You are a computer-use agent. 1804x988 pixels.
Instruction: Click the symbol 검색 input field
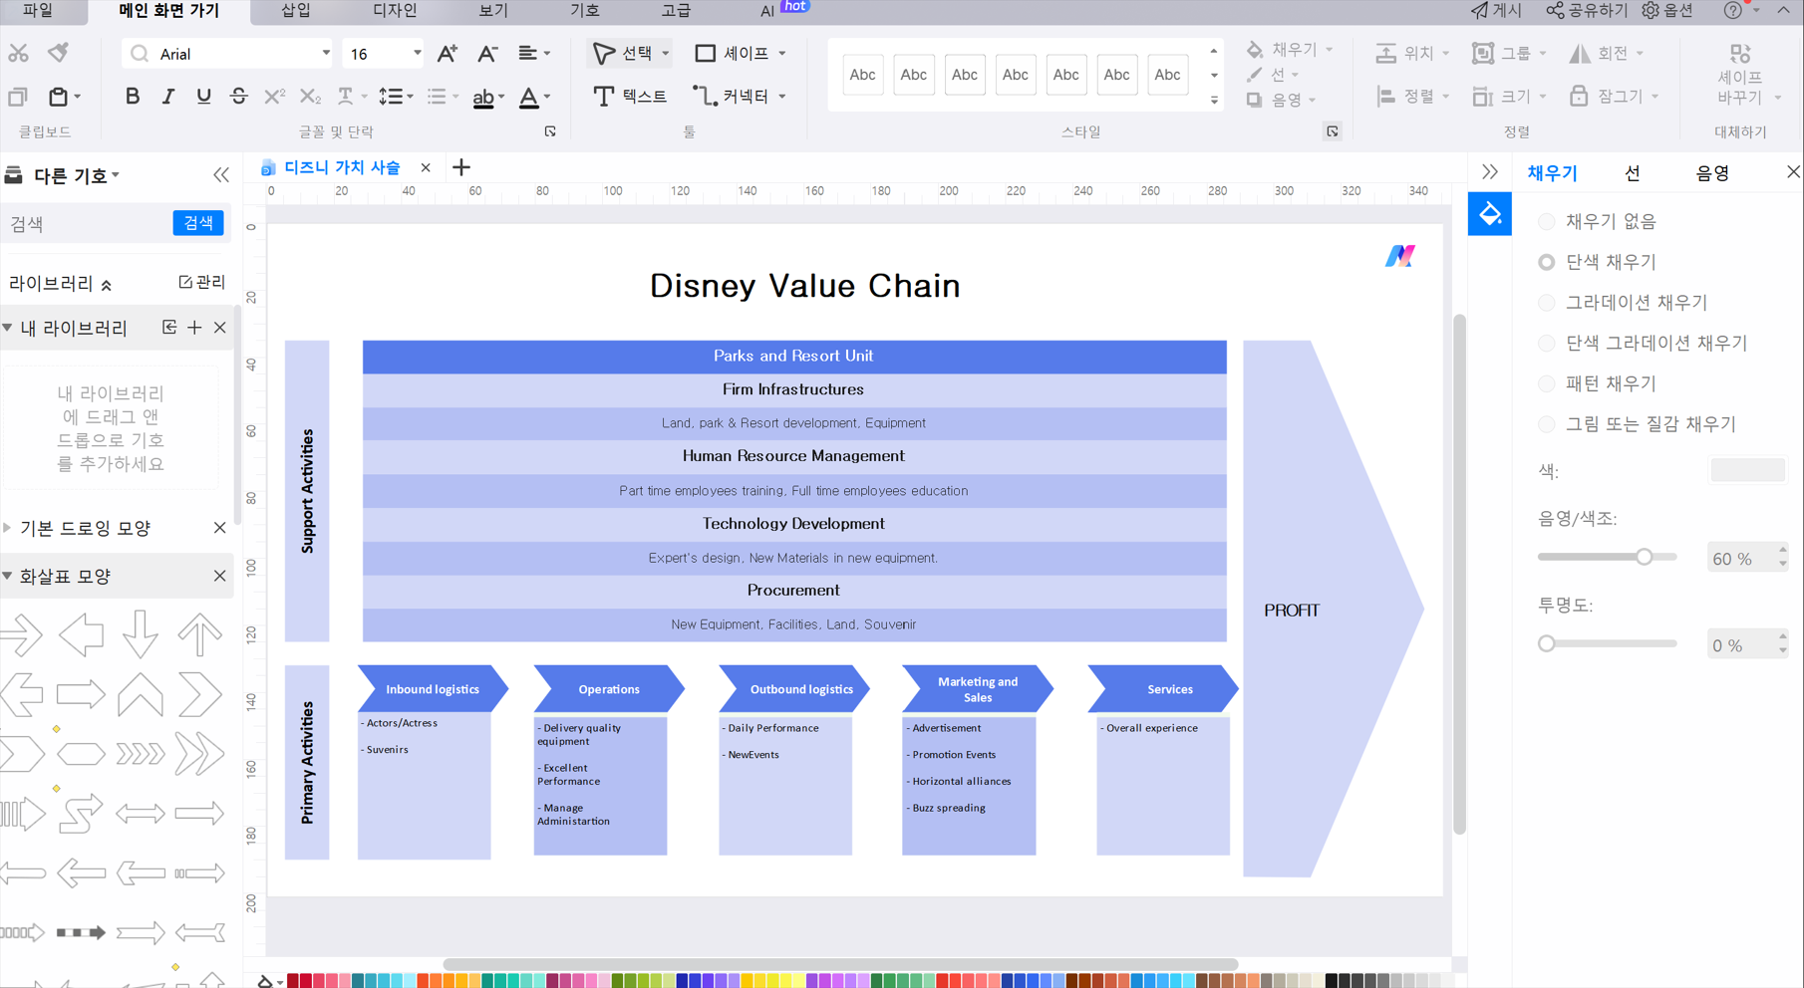point(88,224)
